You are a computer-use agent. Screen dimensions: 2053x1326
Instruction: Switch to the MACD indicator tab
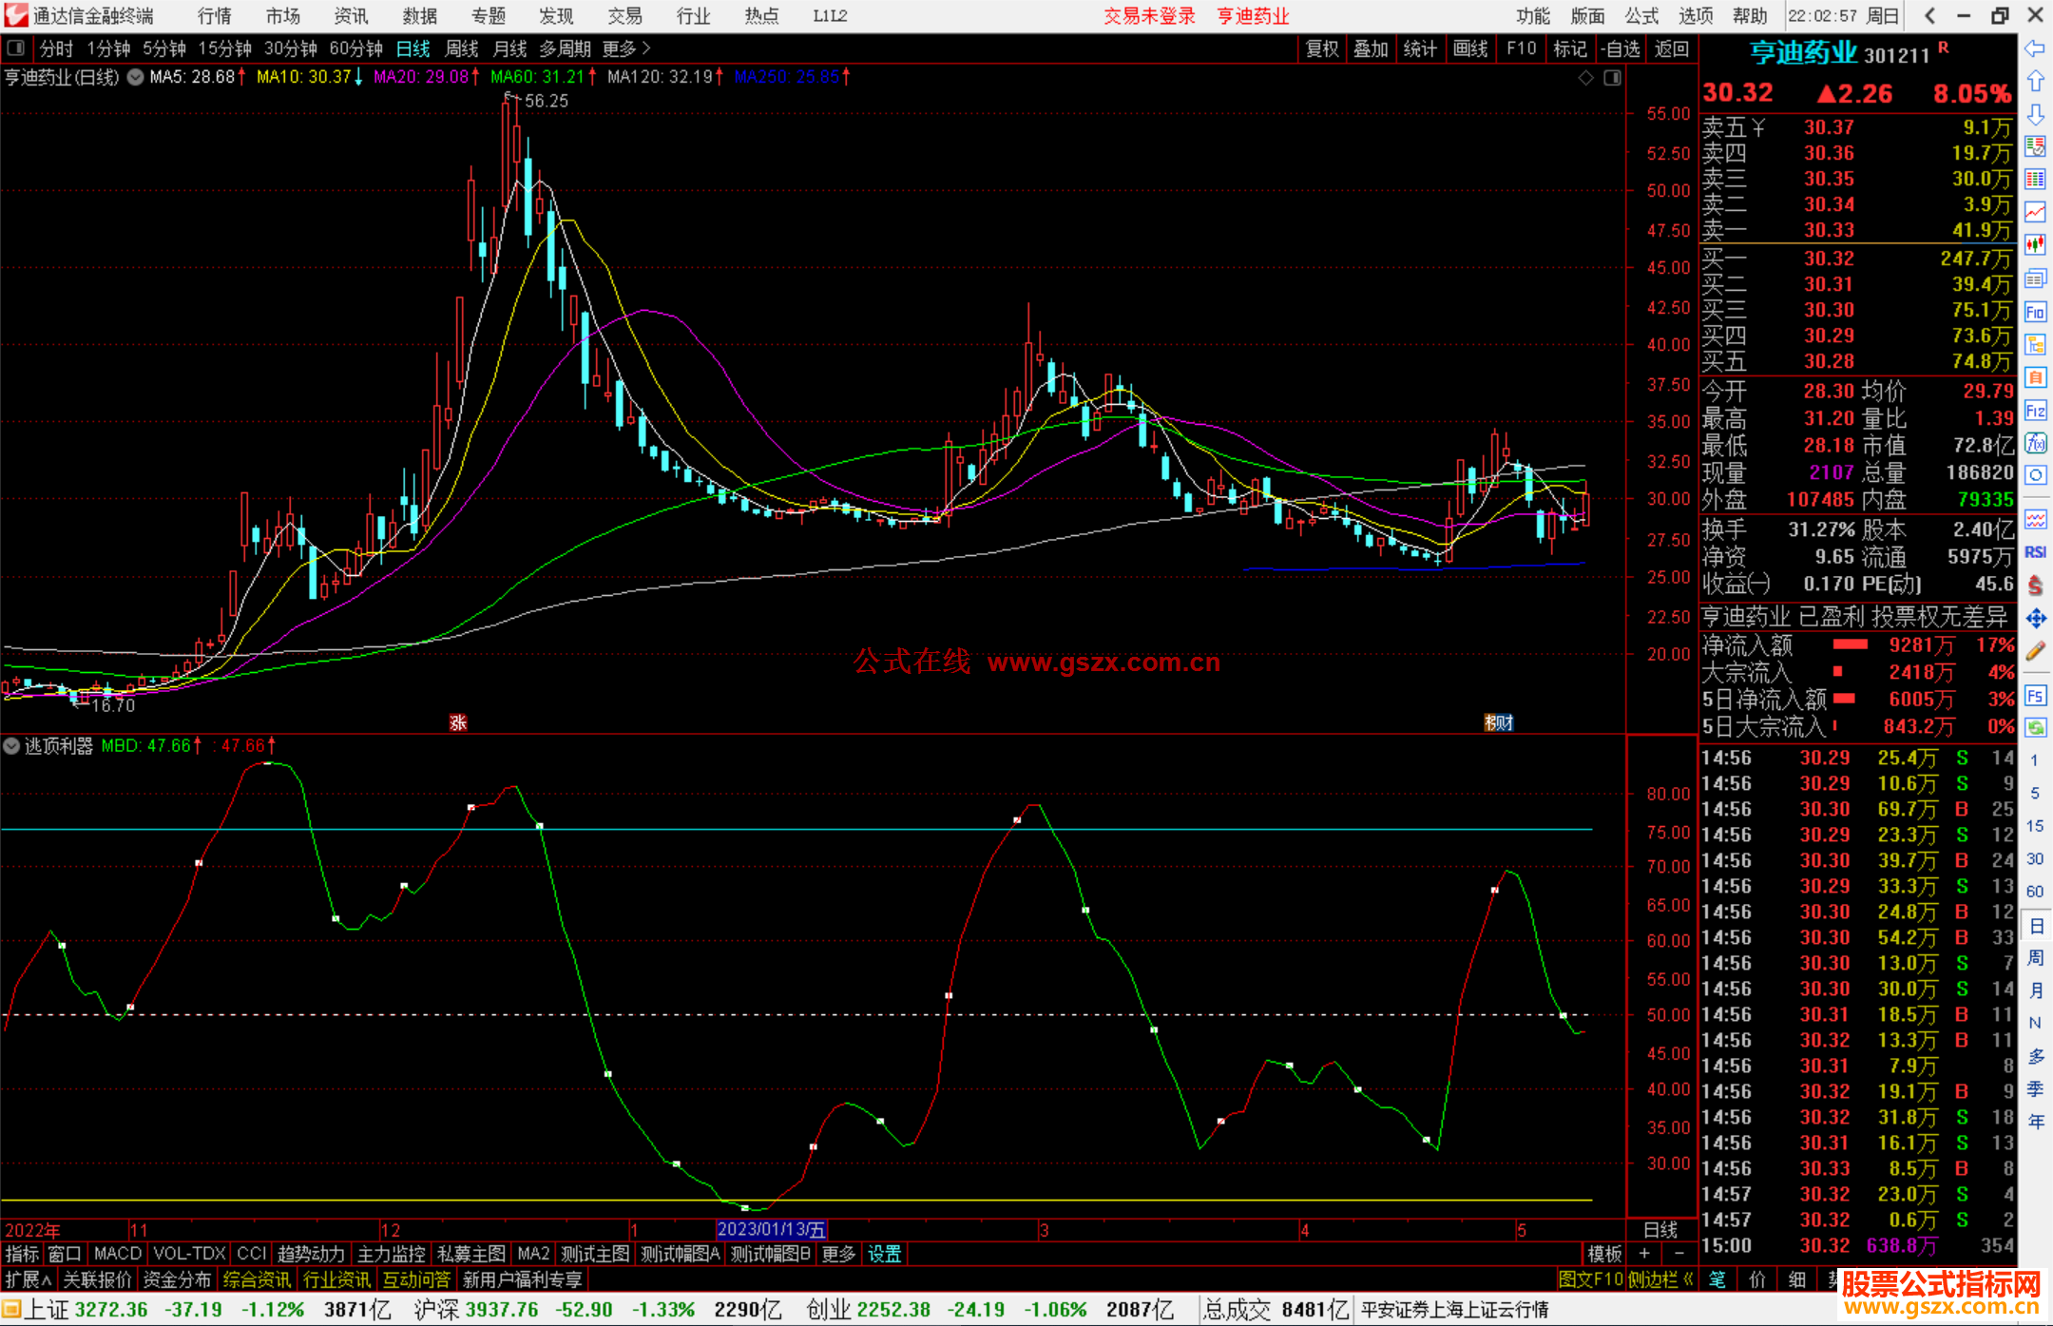click(118, 1254)
